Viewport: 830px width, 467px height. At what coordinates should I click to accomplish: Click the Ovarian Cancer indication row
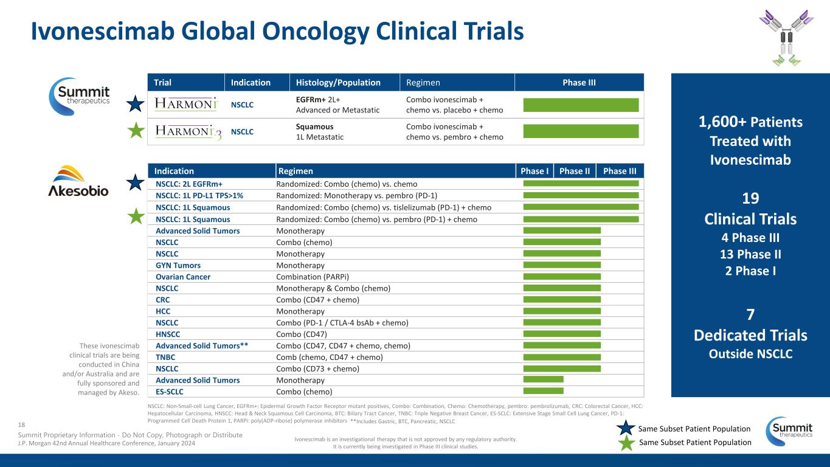point(396,277)
